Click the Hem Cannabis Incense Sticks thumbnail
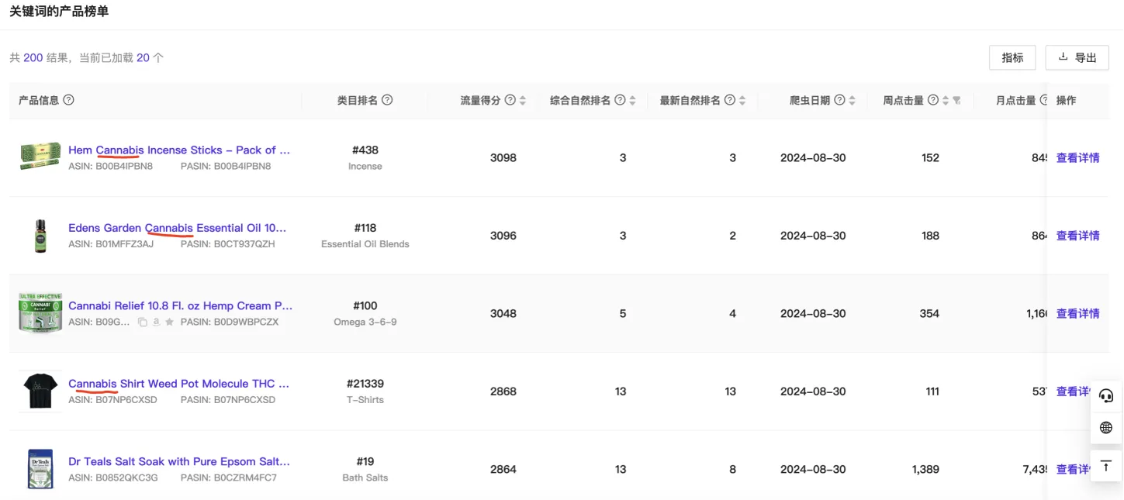 [40, 157]
